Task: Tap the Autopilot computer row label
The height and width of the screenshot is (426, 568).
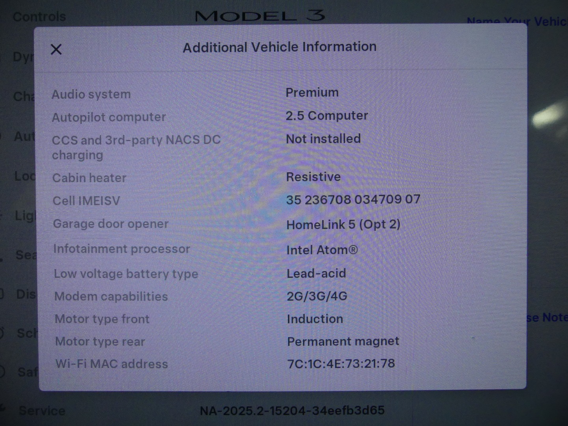Action: (x=109, y=117)
